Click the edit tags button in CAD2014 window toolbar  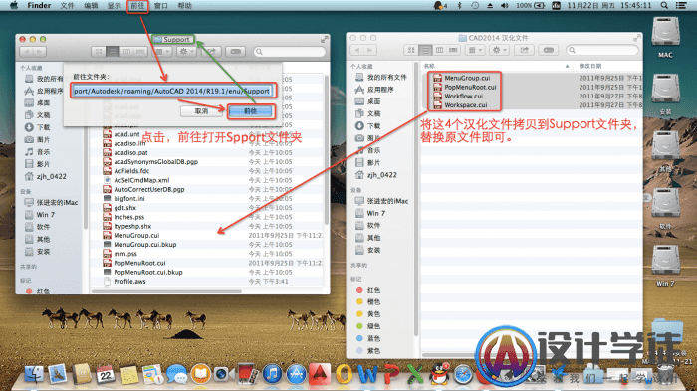pos(549,50)
